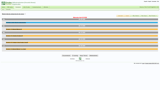Screen dimensions: 160x90
Task: Click the Abr 16 2025 date header
Action: point(82,32)
